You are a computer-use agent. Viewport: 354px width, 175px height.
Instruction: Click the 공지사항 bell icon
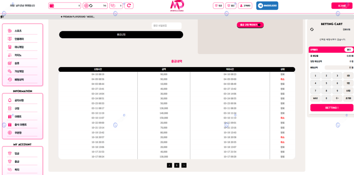click(x=10, y=100)
